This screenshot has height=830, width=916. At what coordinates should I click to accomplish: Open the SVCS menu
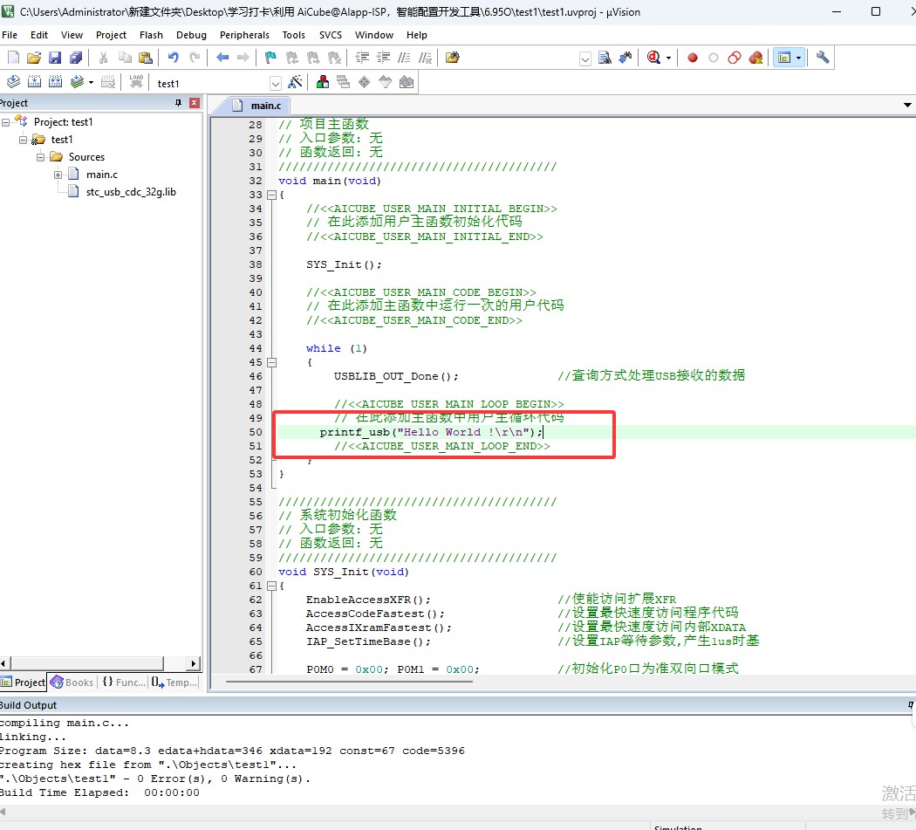pyautogui.click(x=331, y=35)
